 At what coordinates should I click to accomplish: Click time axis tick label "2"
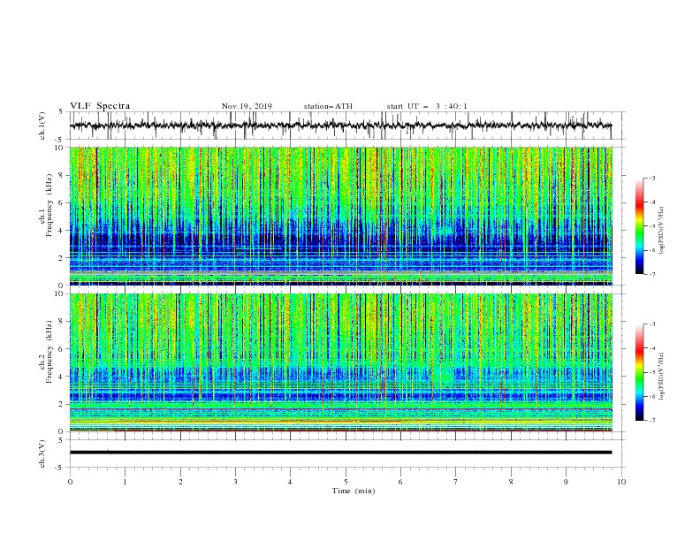tap(180, 482)
